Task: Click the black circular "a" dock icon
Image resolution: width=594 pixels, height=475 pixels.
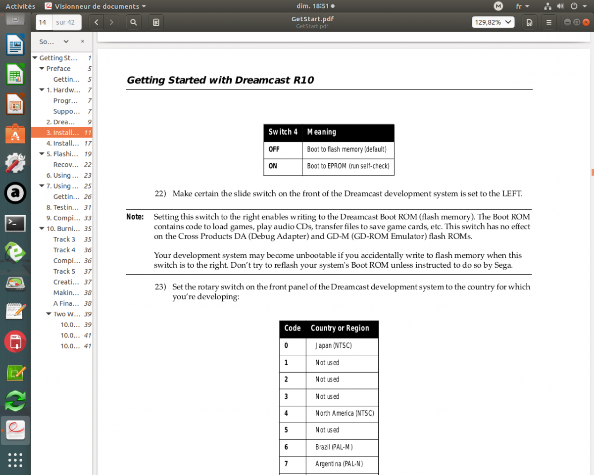Action: tap(15, 193)
